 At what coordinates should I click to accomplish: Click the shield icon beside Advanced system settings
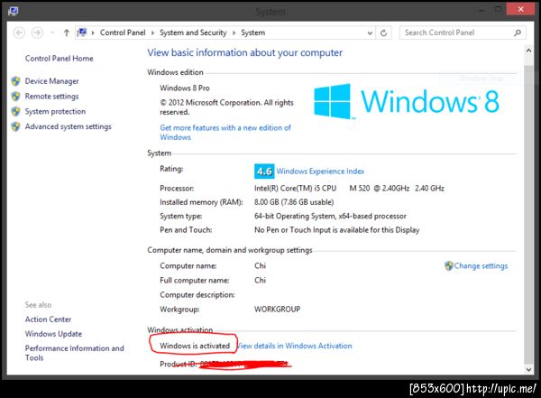(x=15, y=126)
